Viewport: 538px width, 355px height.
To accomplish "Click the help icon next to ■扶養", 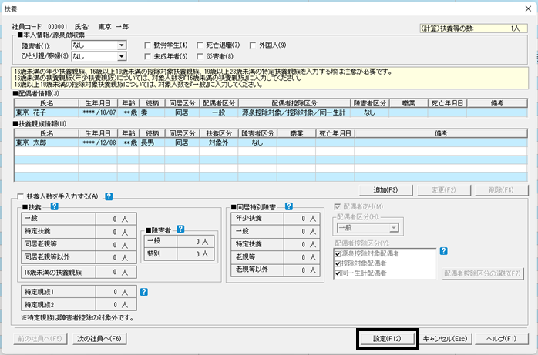I will (x=54, y=206).
